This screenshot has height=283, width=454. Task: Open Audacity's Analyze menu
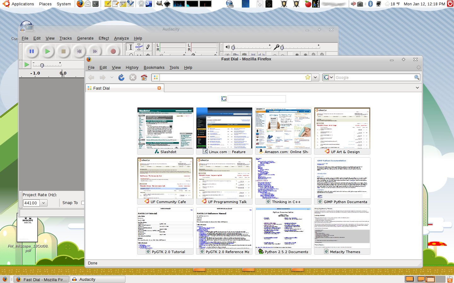tap(121, 38)
